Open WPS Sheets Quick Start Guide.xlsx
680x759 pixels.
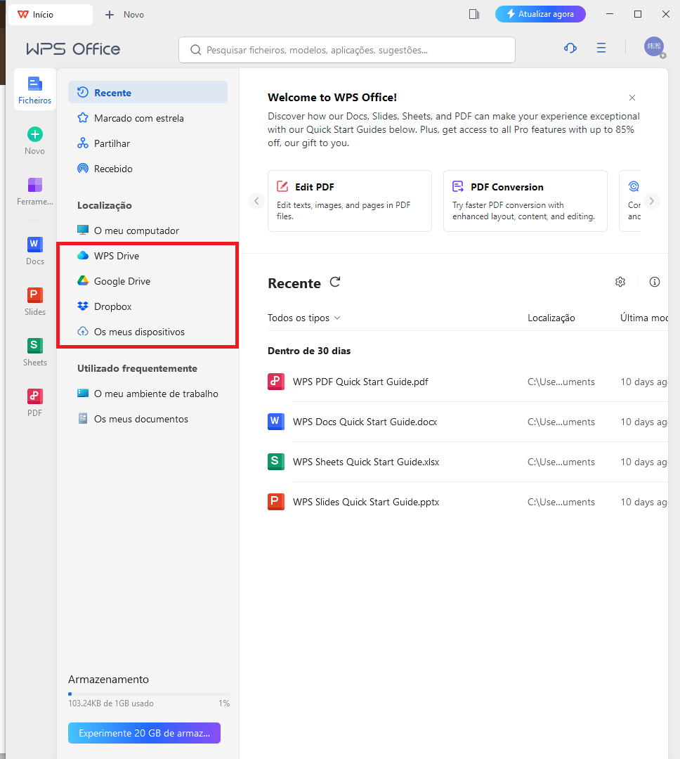pos(366,462)
